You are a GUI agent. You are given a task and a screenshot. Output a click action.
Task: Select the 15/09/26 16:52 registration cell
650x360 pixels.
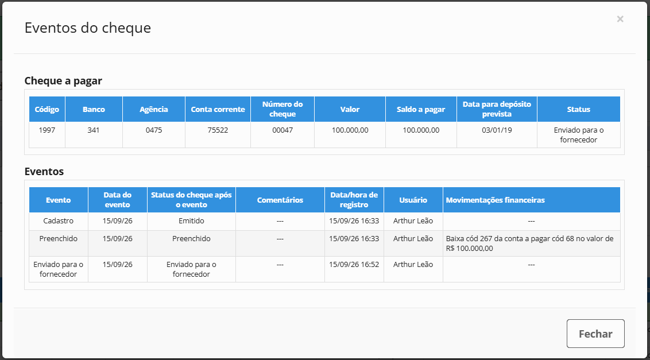[354, 265]
